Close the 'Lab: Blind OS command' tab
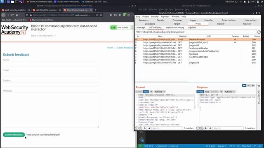Screen dimensions: 264x148 [60, 10]
